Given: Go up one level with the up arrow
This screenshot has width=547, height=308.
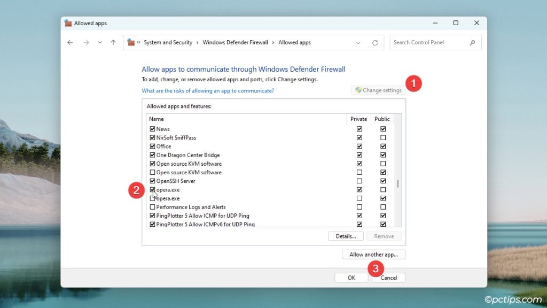Looking at the screenshot, I should pyautogui.click(x=113, y=42).
